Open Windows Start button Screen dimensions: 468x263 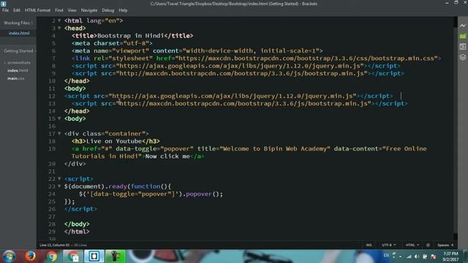point(9,256)
